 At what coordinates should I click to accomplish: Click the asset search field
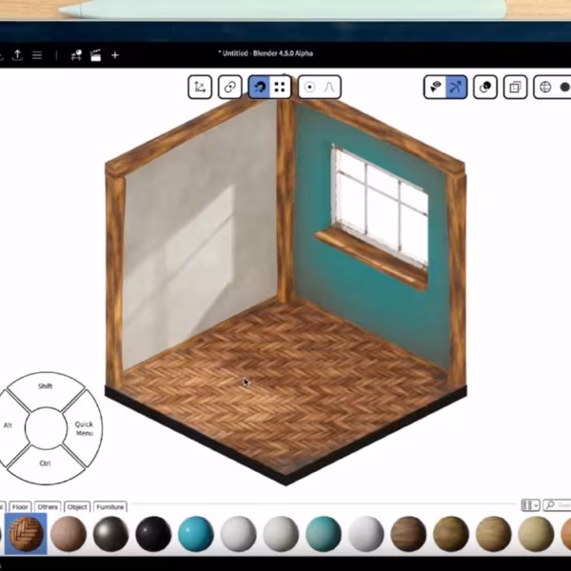coord(557,505)
